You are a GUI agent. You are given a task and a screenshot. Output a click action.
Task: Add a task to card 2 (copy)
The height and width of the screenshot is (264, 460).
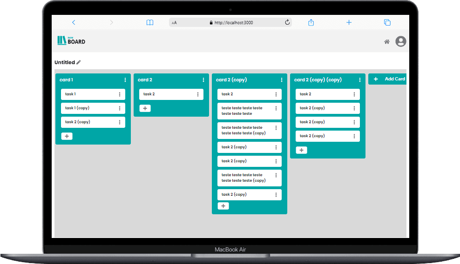tap(223, 206)
